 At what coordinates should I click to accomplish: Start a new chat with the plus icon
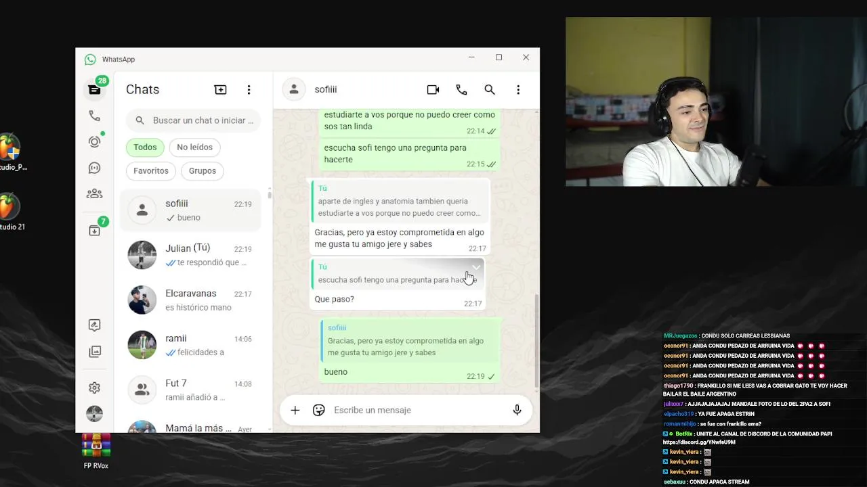tap(220, 89)
